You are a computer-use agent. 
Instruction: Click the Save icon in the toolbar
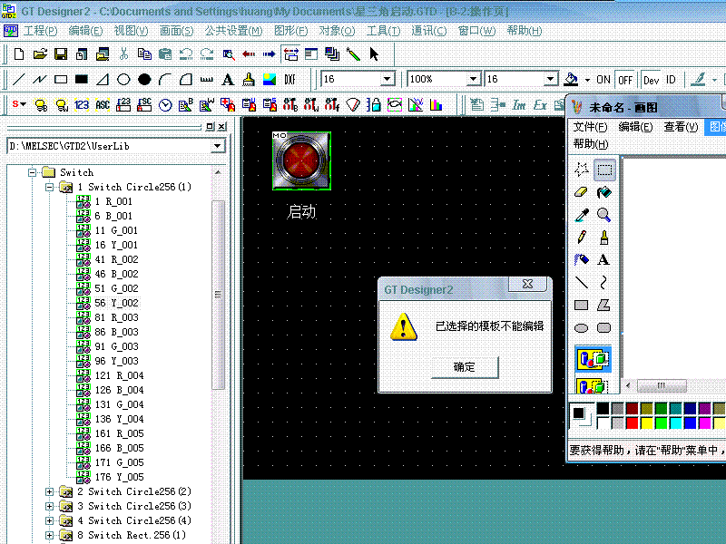coord(61,54)
